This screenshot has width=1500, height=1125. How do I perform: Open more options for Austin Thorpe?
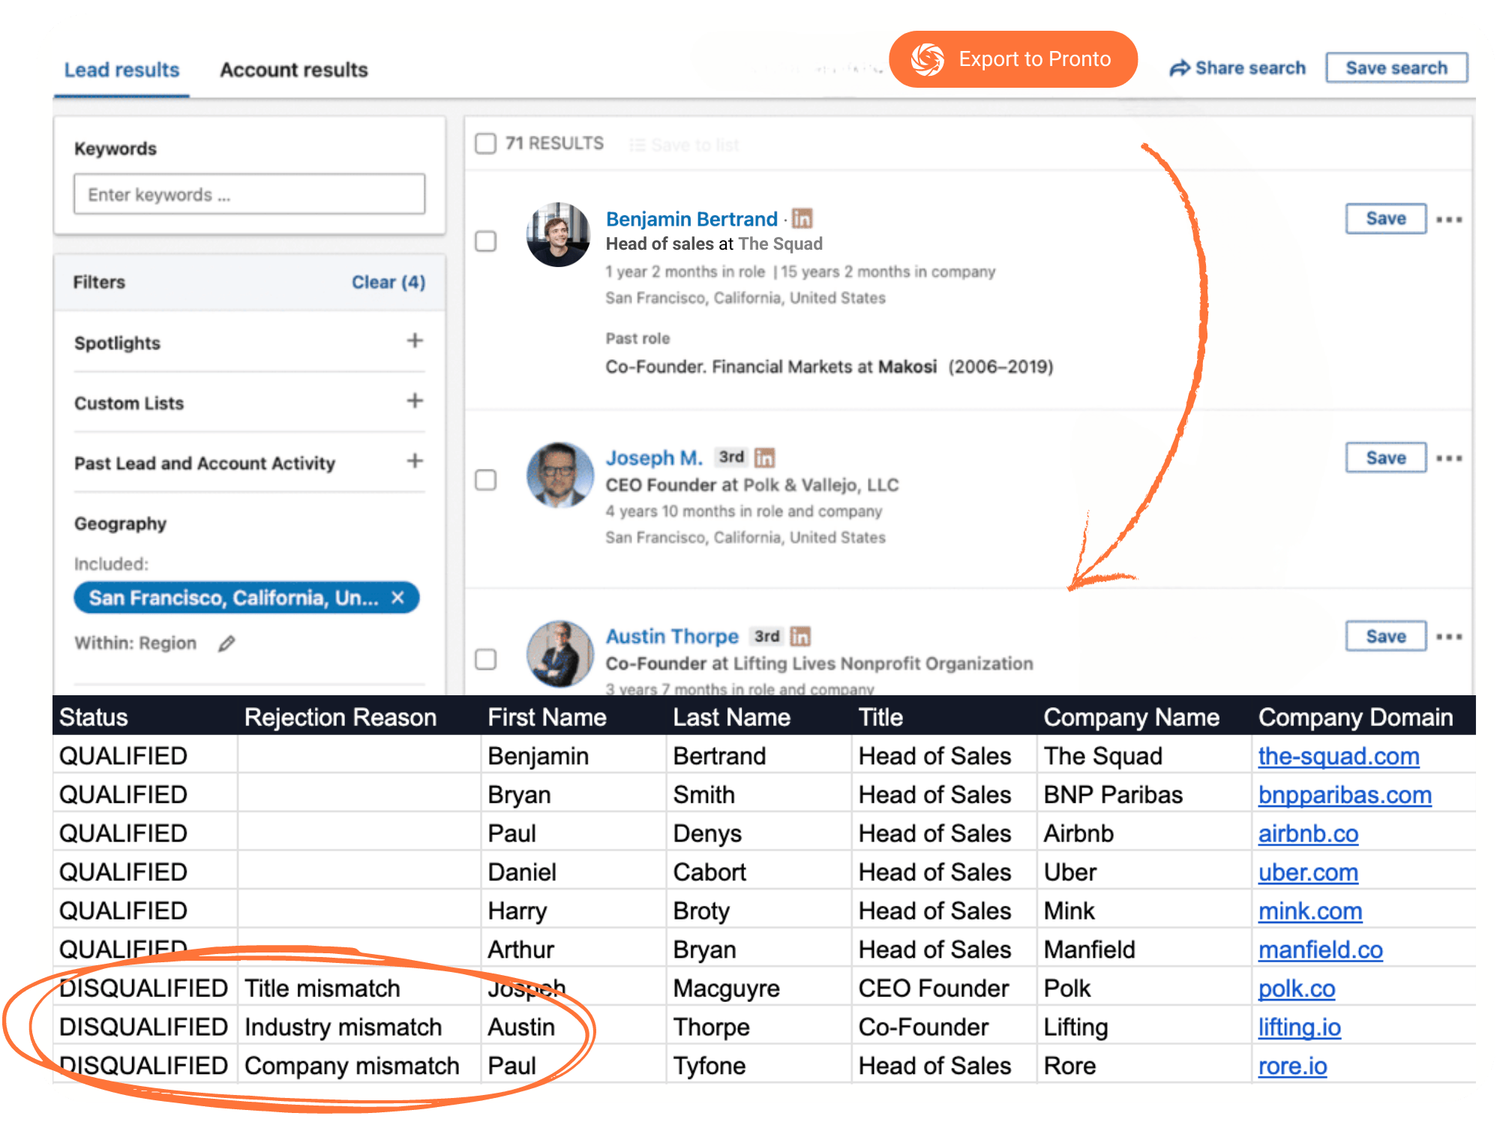1449,636
